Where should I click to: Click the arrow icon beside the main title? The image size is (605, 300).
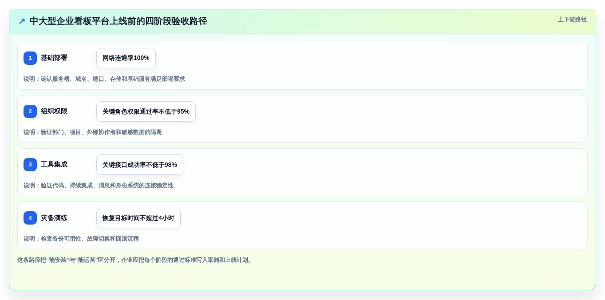[22, 21]
